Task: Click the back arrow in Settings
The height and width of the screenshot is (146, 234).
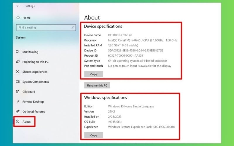Action: [x=18, y=6]
